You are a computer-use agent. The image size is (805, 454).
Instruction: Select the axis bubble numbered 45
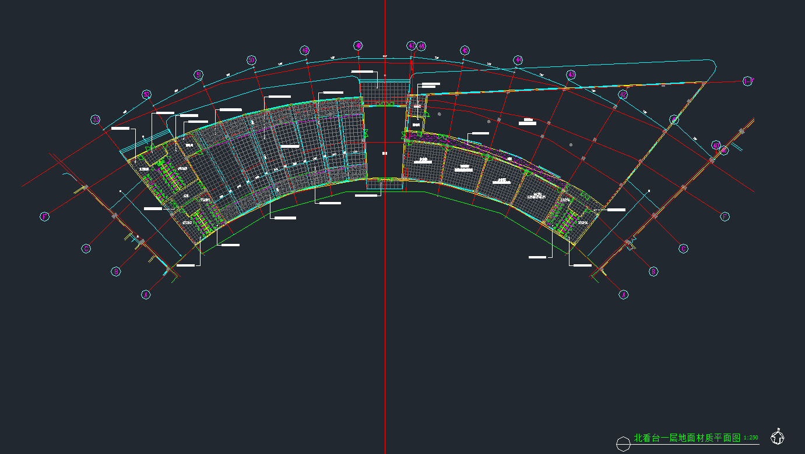(465, 51)
